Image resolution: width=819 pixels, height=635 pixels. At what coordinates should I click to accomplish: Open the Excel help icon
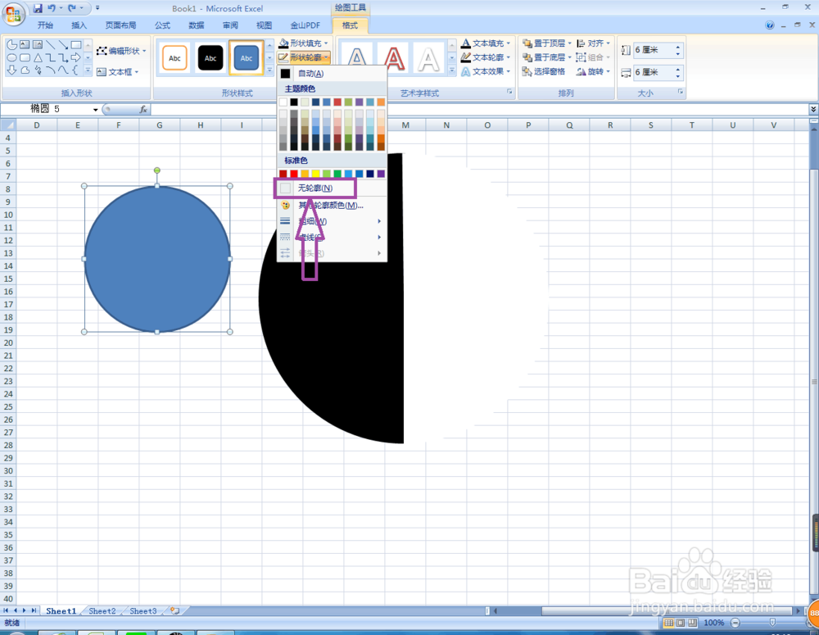tap(769, 25)
